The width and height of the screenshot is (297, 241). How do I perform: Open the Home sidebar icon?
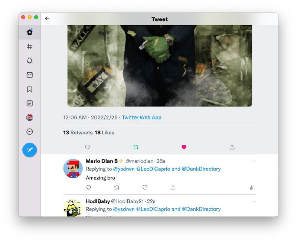pyautogui.click(x=30, y=32)
